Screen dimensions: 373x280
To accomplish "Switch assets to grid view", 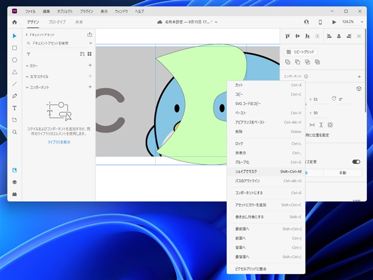I will [x=89, y=54].
